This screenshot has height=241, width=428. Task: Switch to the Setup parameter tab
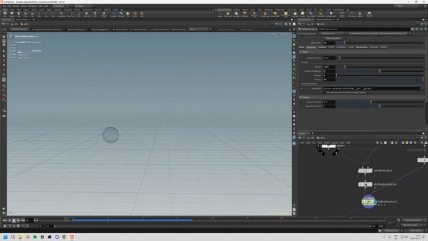click(302, 48)
